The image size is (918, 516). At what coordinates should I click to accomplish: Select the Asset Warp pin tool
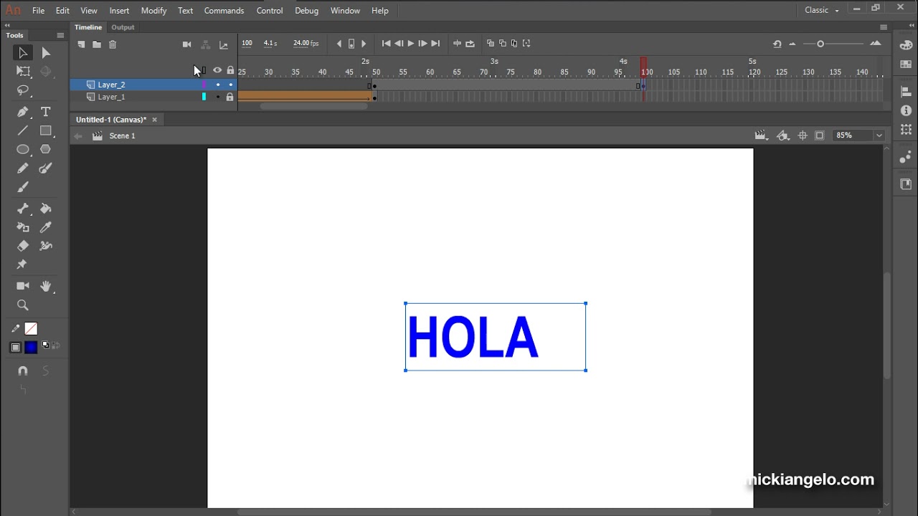click(x=22, y=264)
